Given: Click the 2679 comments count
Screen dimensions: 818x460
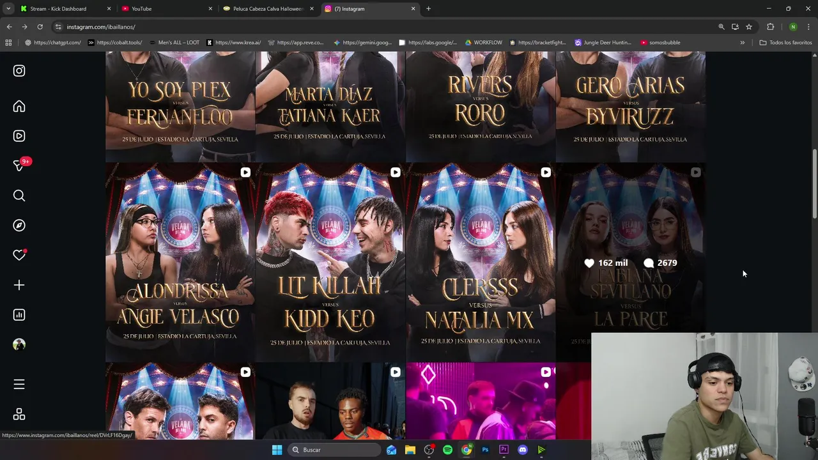Looking at the screenshot, I should 661,263.
